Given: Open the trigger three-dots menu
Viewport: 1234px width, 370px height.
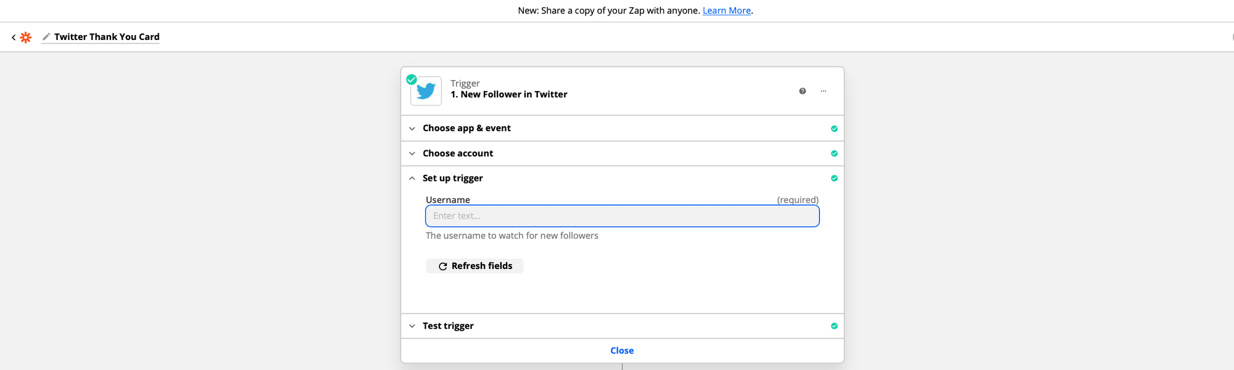Looking at the screenshot, I should (x=823, y=91).
